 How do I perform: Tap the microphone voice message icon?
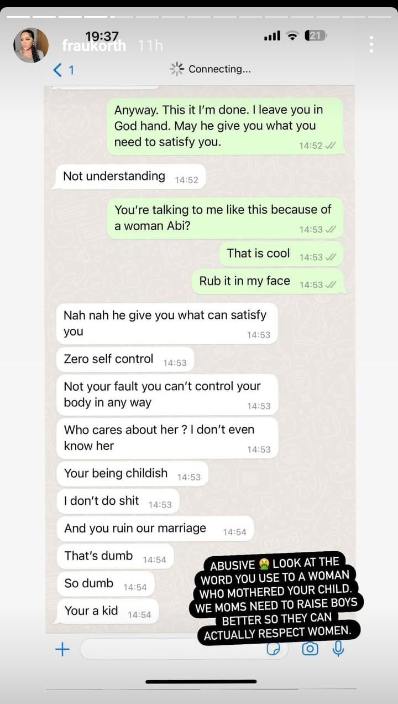pos(338,649)
